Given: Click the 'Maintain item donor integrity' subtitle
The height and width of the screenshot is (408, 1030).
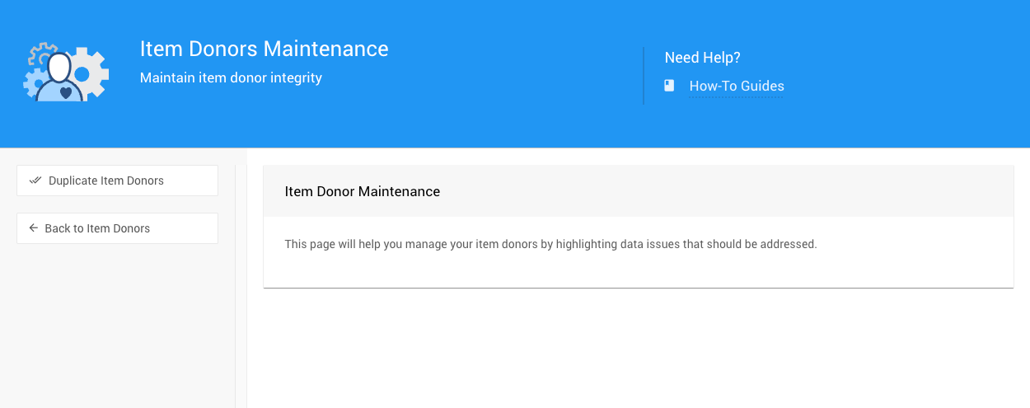Looking at the screenshot, I should click(231, 77).
